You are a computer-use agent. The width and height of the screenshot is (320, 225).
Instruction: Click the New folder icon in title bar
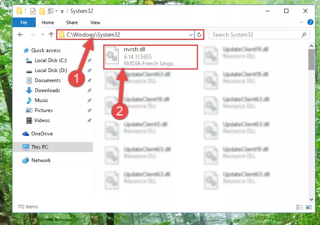(42, 11)
